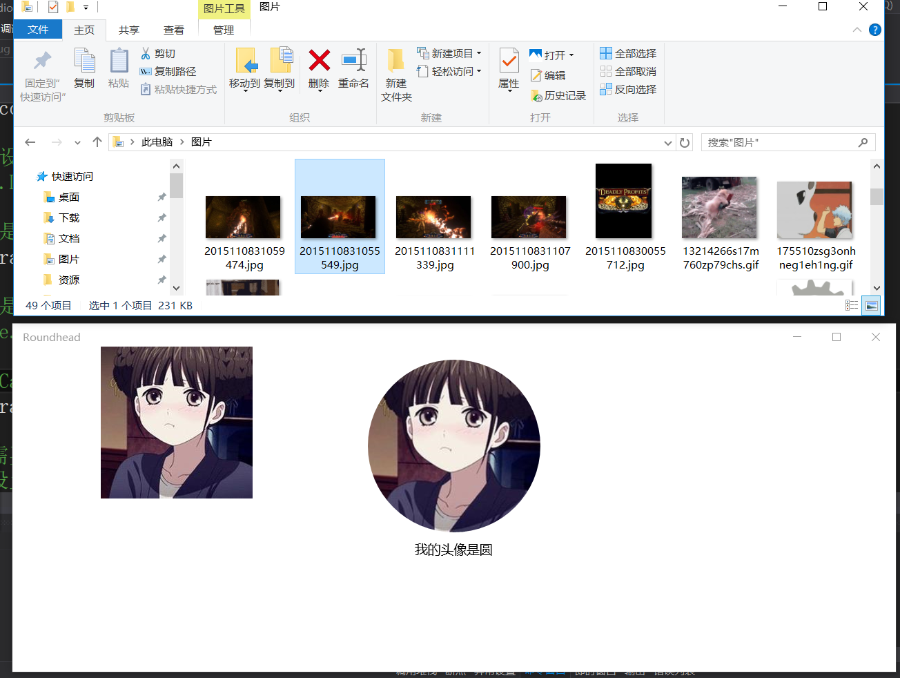Open the 文件 tab

coord(38,29)
